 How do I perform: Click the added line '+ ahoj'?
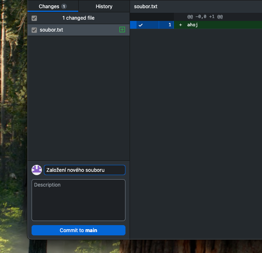tap(218, 25)
